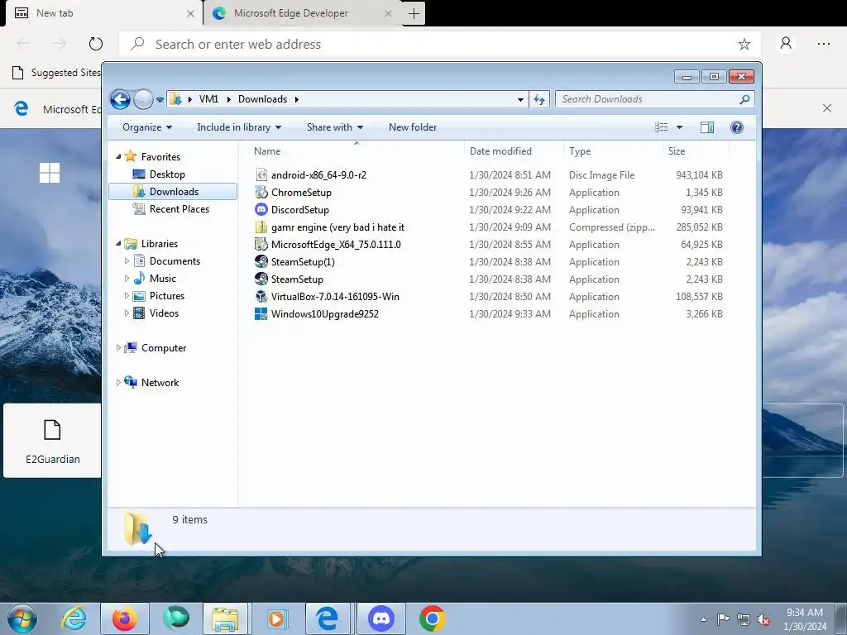
Task: Switch to Microsoft Edge Developer tab
Action: pyautogui.click(x=303, y=13)
